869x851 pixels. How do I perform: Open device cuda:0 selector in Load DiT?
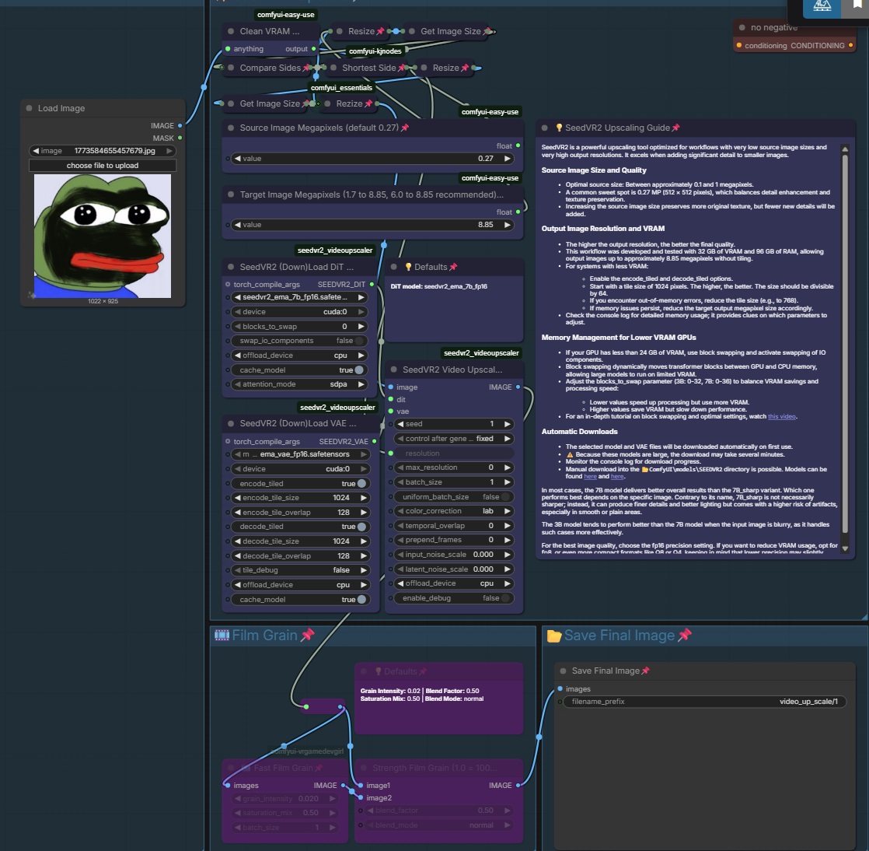coord(298,312)
